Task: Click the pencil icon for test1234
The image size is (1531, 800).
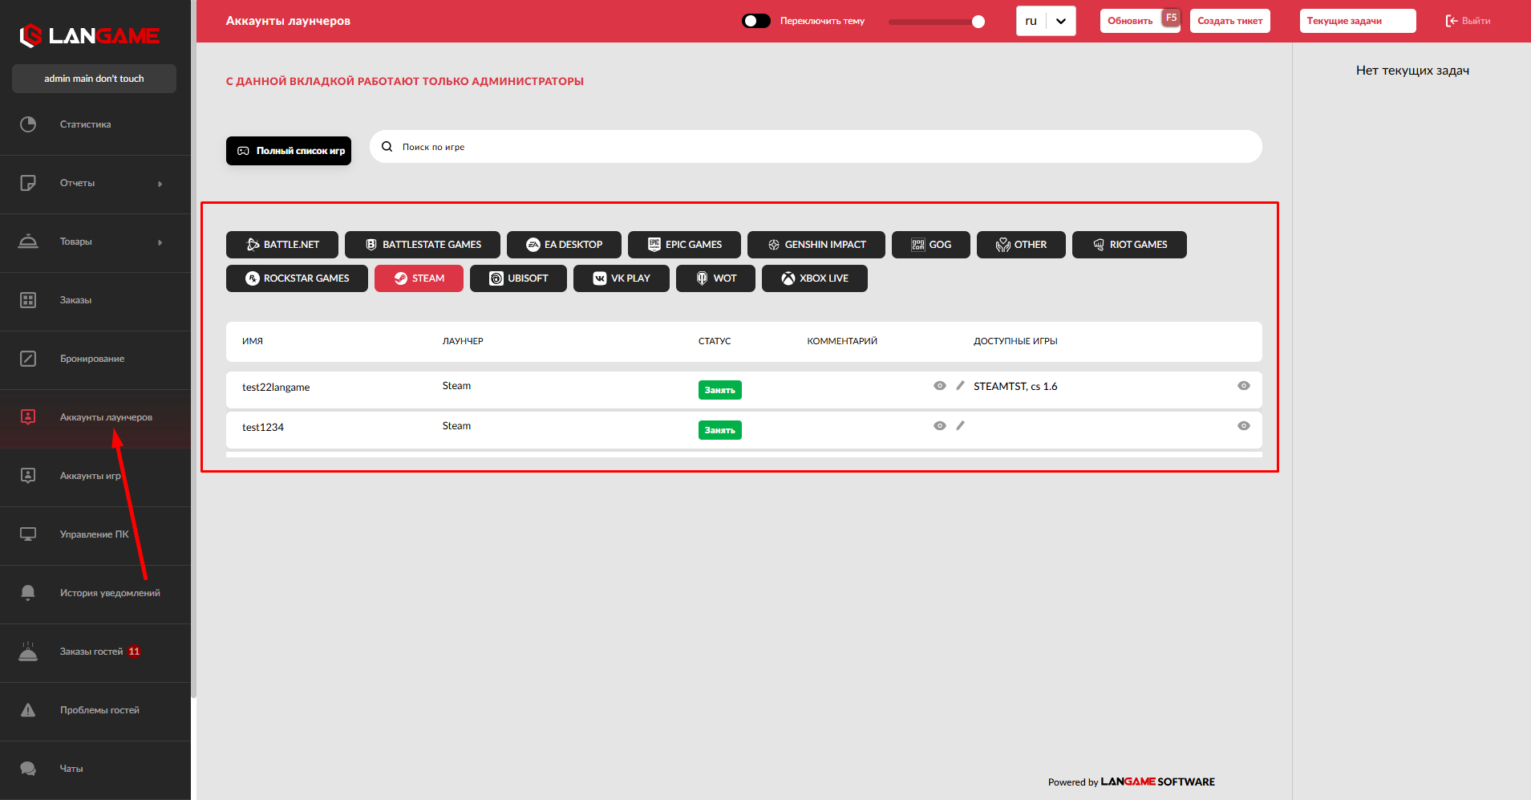Action: (x=960, y=426)
